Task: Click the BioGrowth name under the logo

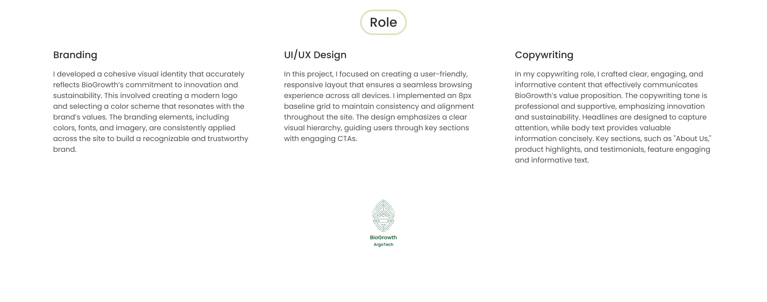Action: (383, 237)
